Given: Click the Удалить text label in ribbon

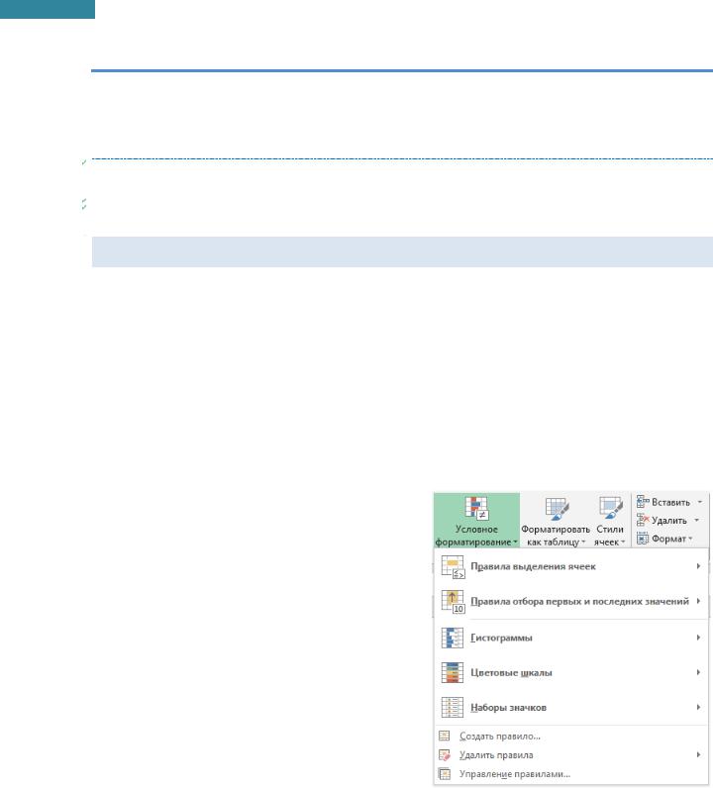Looking at the screenshot, I should (x=669, y=521).
